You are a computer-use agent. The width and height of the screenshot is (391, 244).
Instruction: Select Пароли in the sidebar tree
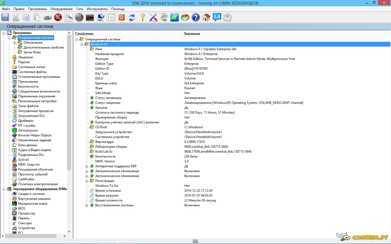[24, 62]
